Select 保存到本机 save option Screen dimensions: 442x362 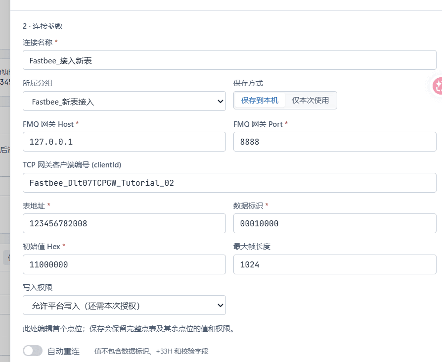click(x=260, y=101)
